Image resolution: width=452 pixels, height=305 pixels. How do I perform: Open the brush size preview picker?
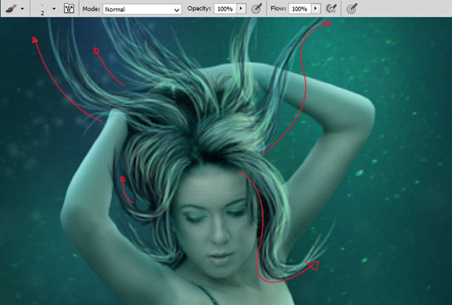click(42, 9)
